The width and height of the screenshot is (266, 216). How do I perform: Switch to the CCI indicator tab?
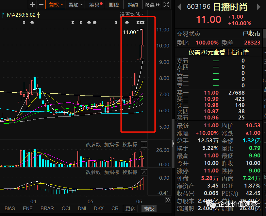[x=66, y=208]
